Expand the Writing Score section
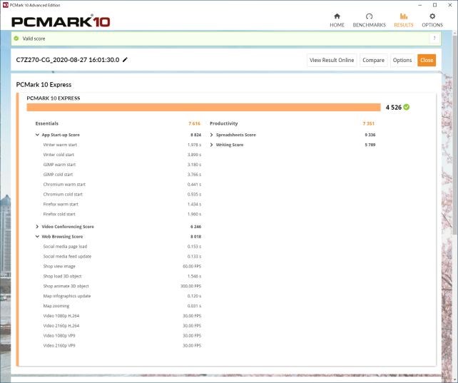This screenshot has height=383, width=458. click(x=211, y=145)
